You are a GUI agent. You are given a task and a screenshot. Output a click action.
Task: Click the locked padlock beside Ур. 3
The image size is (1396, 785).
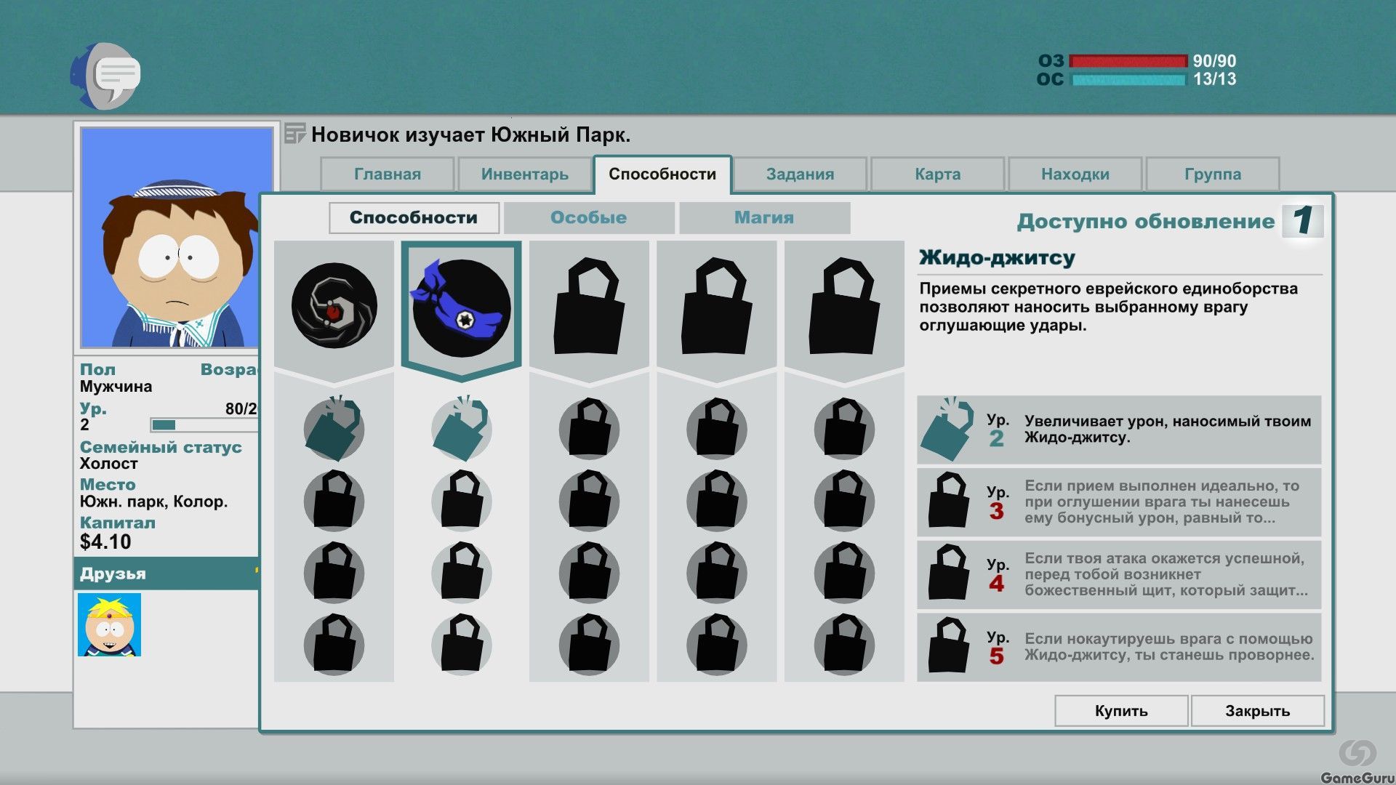click(x=949, y=501)
